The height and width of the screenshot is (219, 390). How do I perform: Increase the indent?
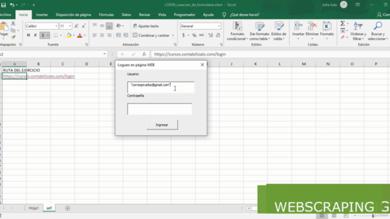tap(126, 35)
